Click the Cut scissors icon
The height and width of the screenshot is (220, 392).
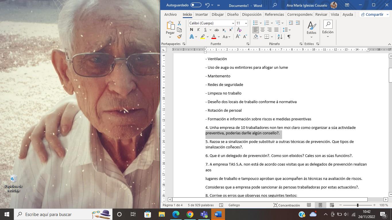pos(179,23)
